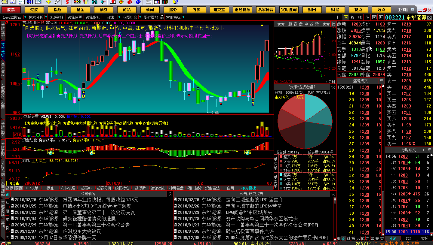
Task: Toggle the 移 move button
Action: [x=367, y=17]
